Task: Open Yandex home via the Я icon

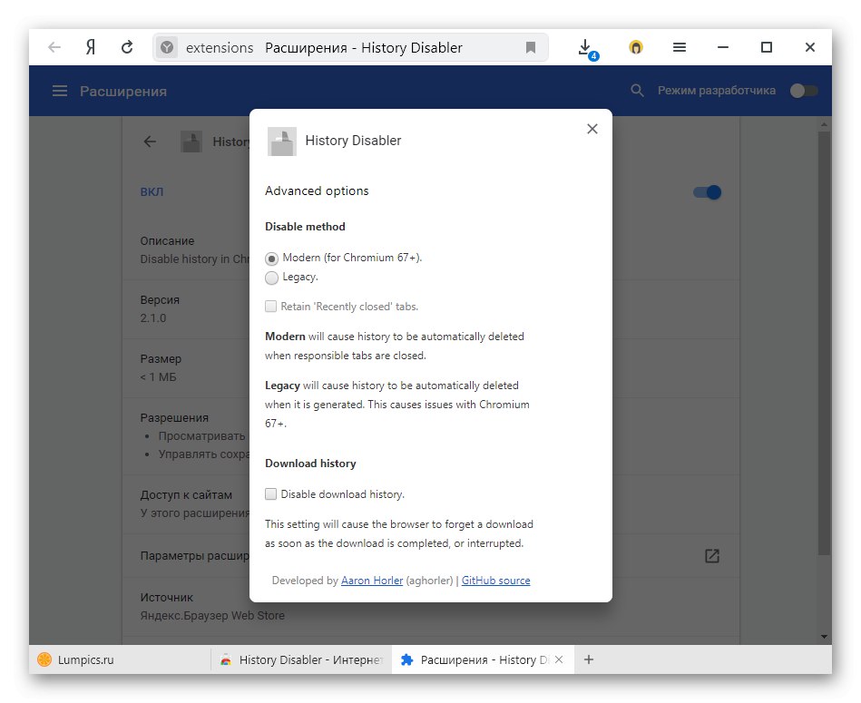Action: click(x=91, y=48)
